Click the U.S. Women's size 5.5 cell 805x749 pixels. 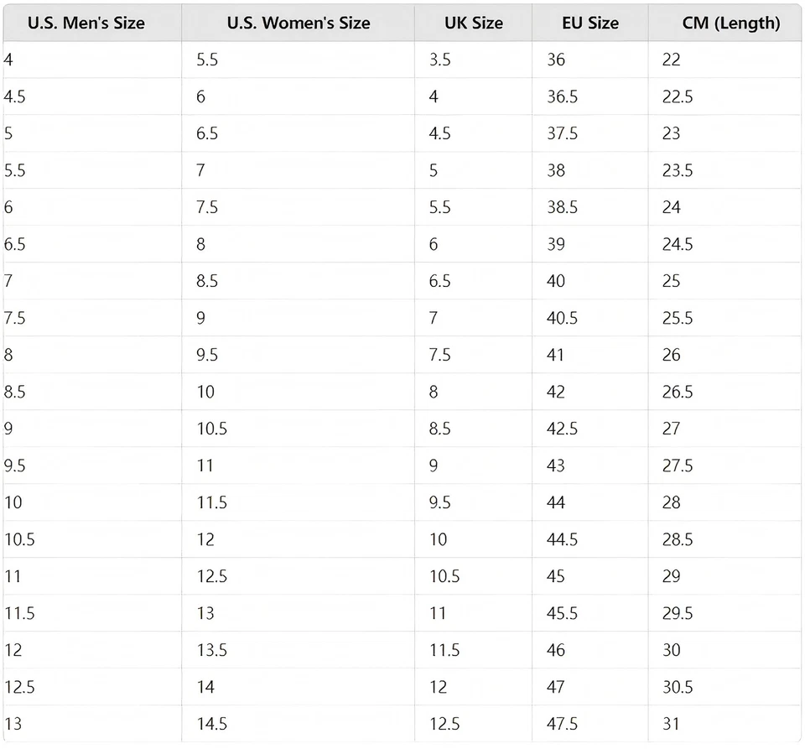tap(207, 60)
